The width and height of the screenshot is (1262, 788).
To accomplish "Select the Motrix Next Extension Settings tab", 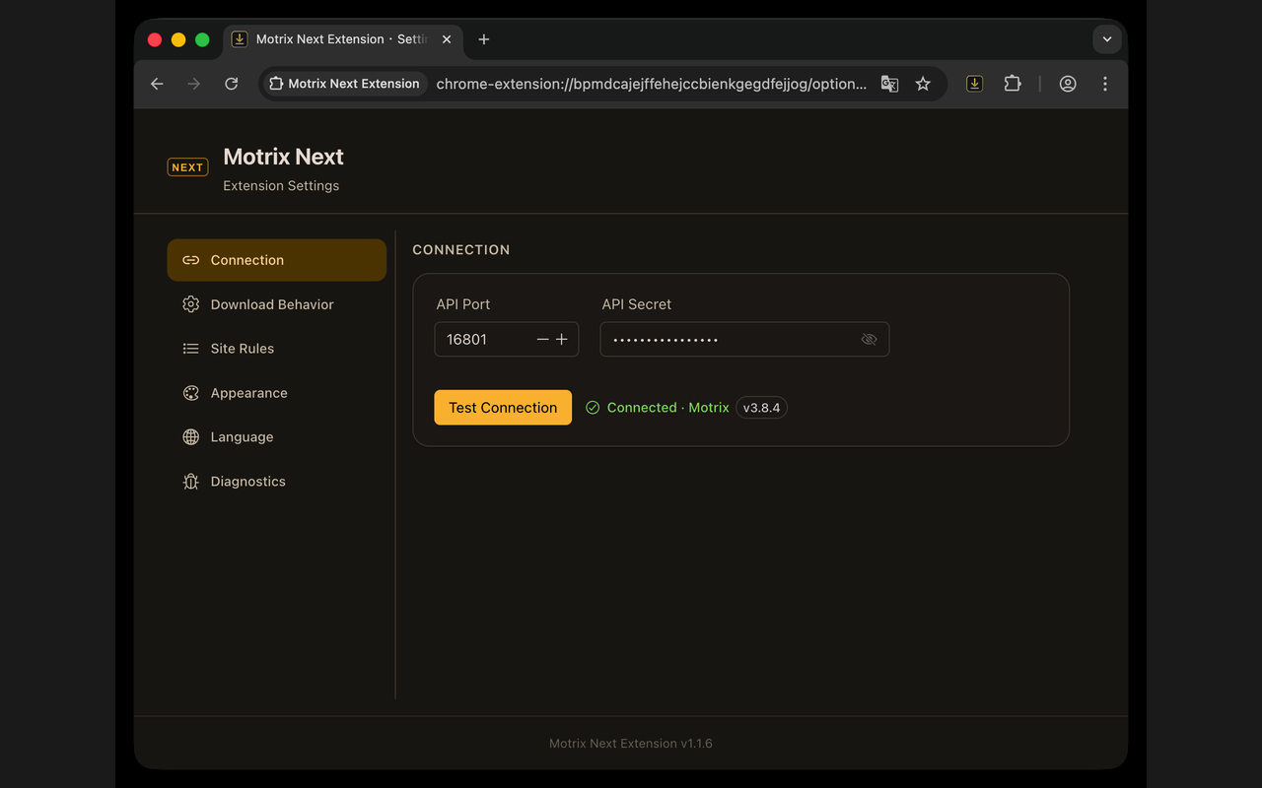I will click(343, 39).
